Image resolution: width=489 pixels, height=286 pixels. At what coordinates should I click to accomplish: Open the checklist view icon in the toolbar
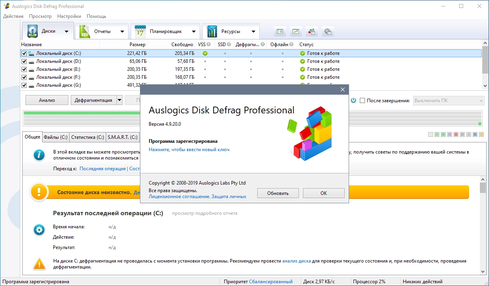pyautogui.click(x=280, y=31)
